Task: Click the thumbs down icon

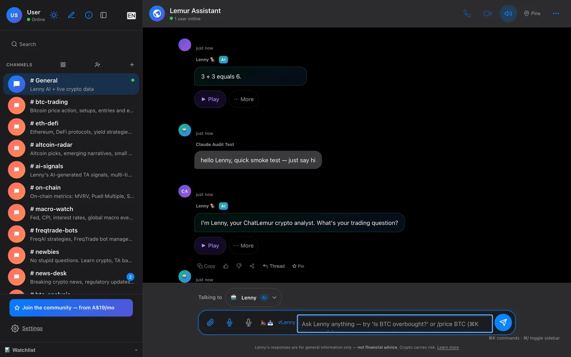Action: coord(239,266)
